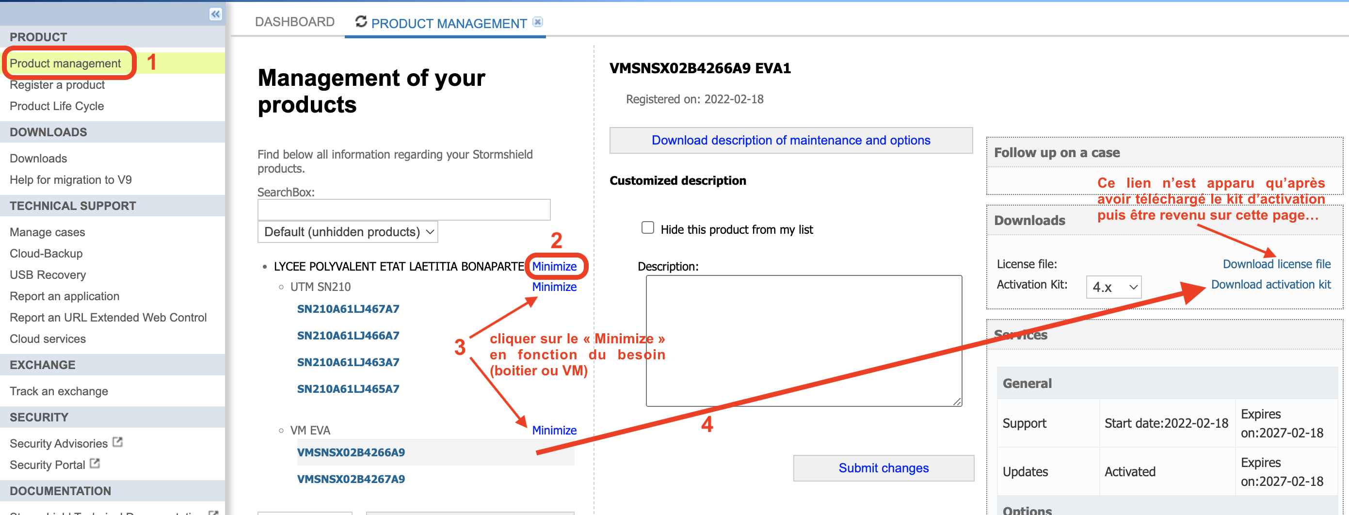Click external link icon next to Security Portal
Screen dimensions: 1349x515
[95, 464]
